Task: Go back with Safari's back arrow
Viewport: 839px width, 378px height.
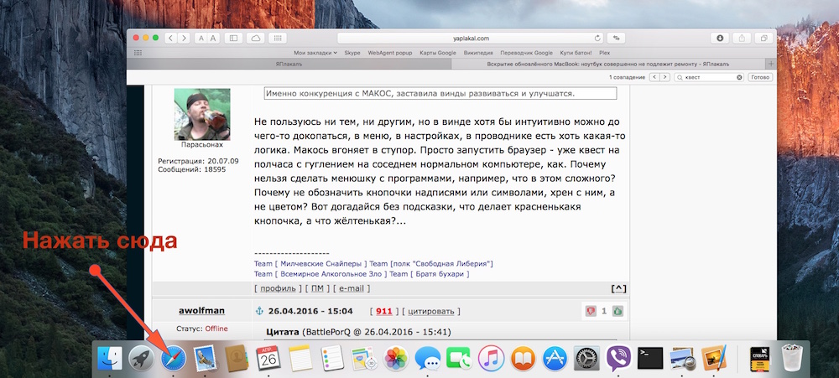Action: click(170, 38)
